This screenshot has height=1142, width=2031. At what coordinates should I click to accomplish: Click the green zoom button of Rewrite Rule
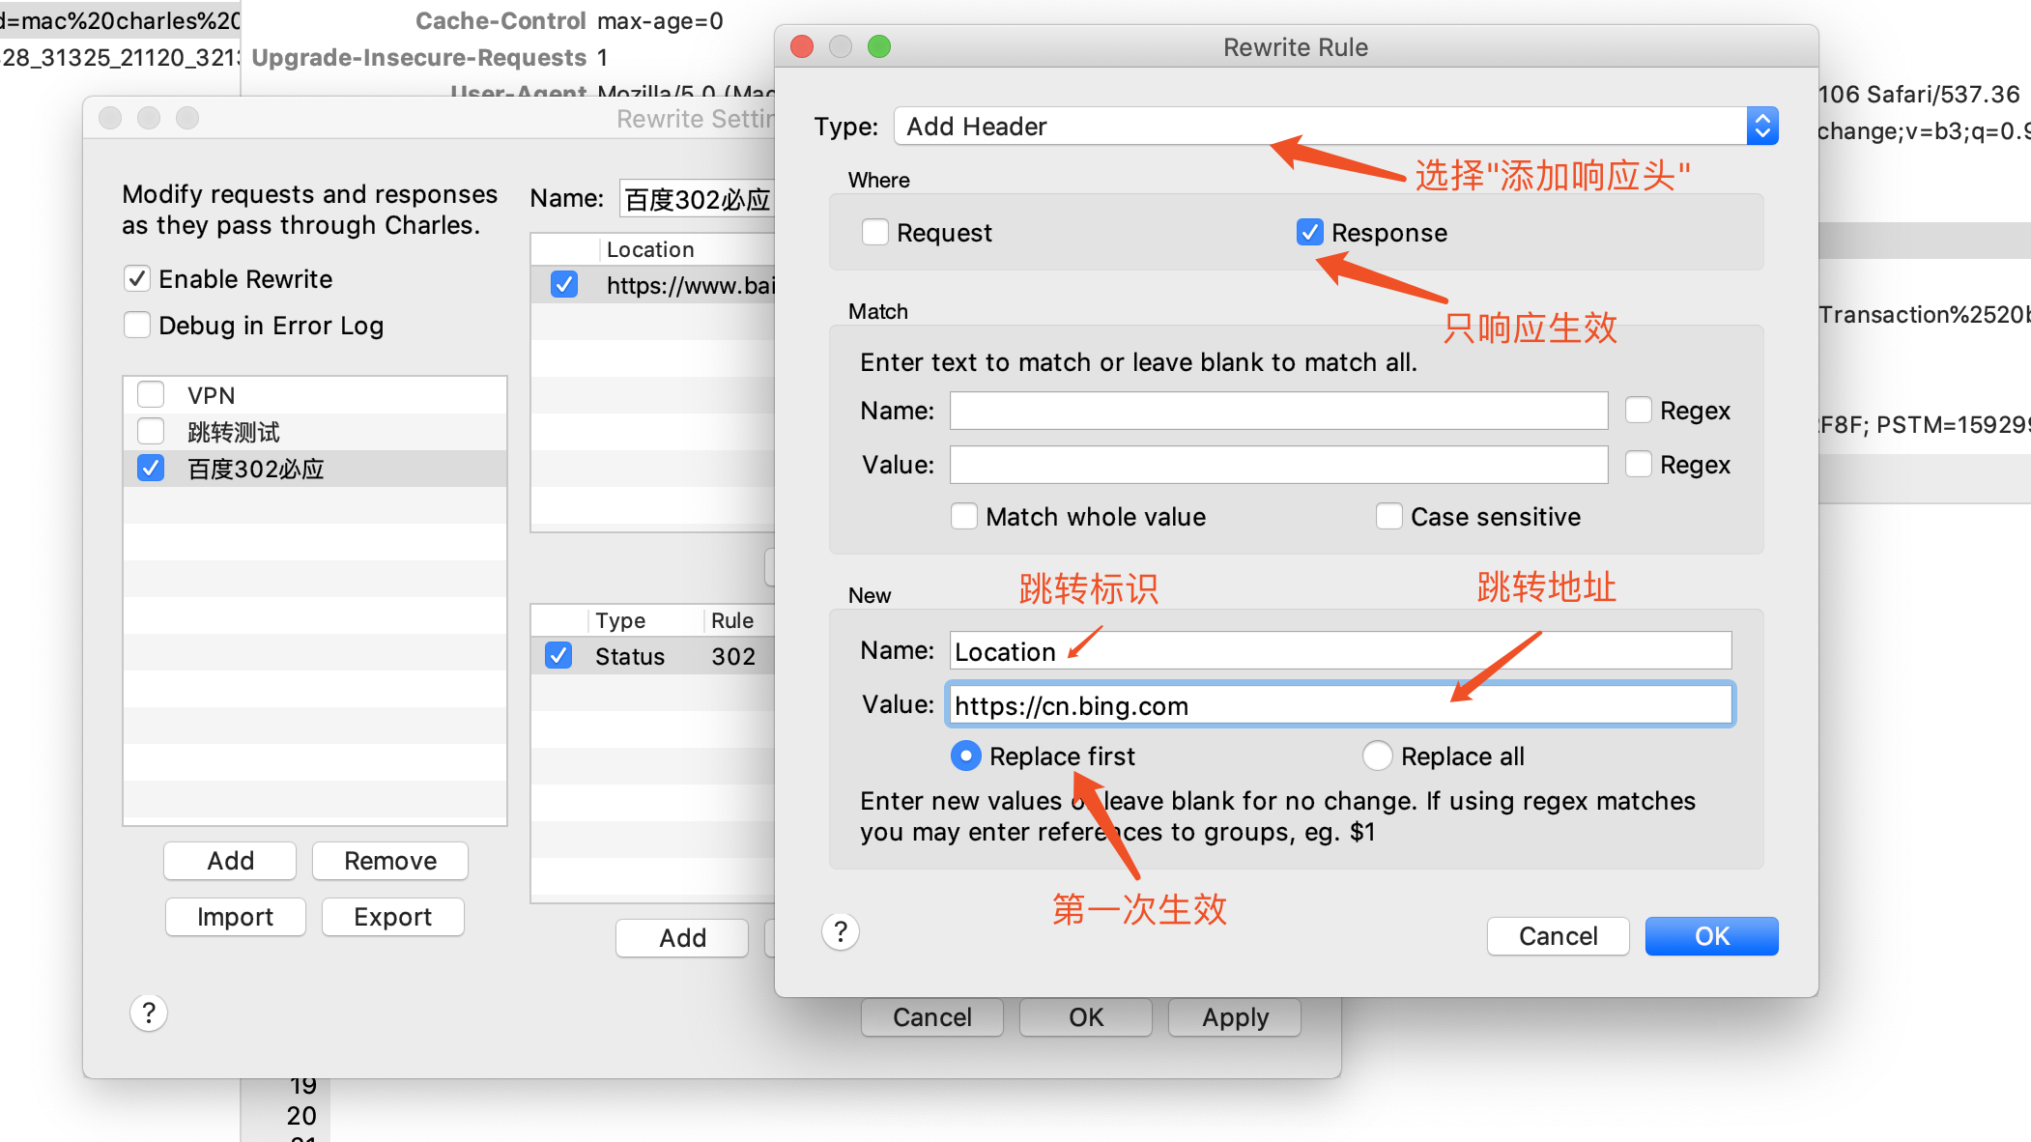879,46
